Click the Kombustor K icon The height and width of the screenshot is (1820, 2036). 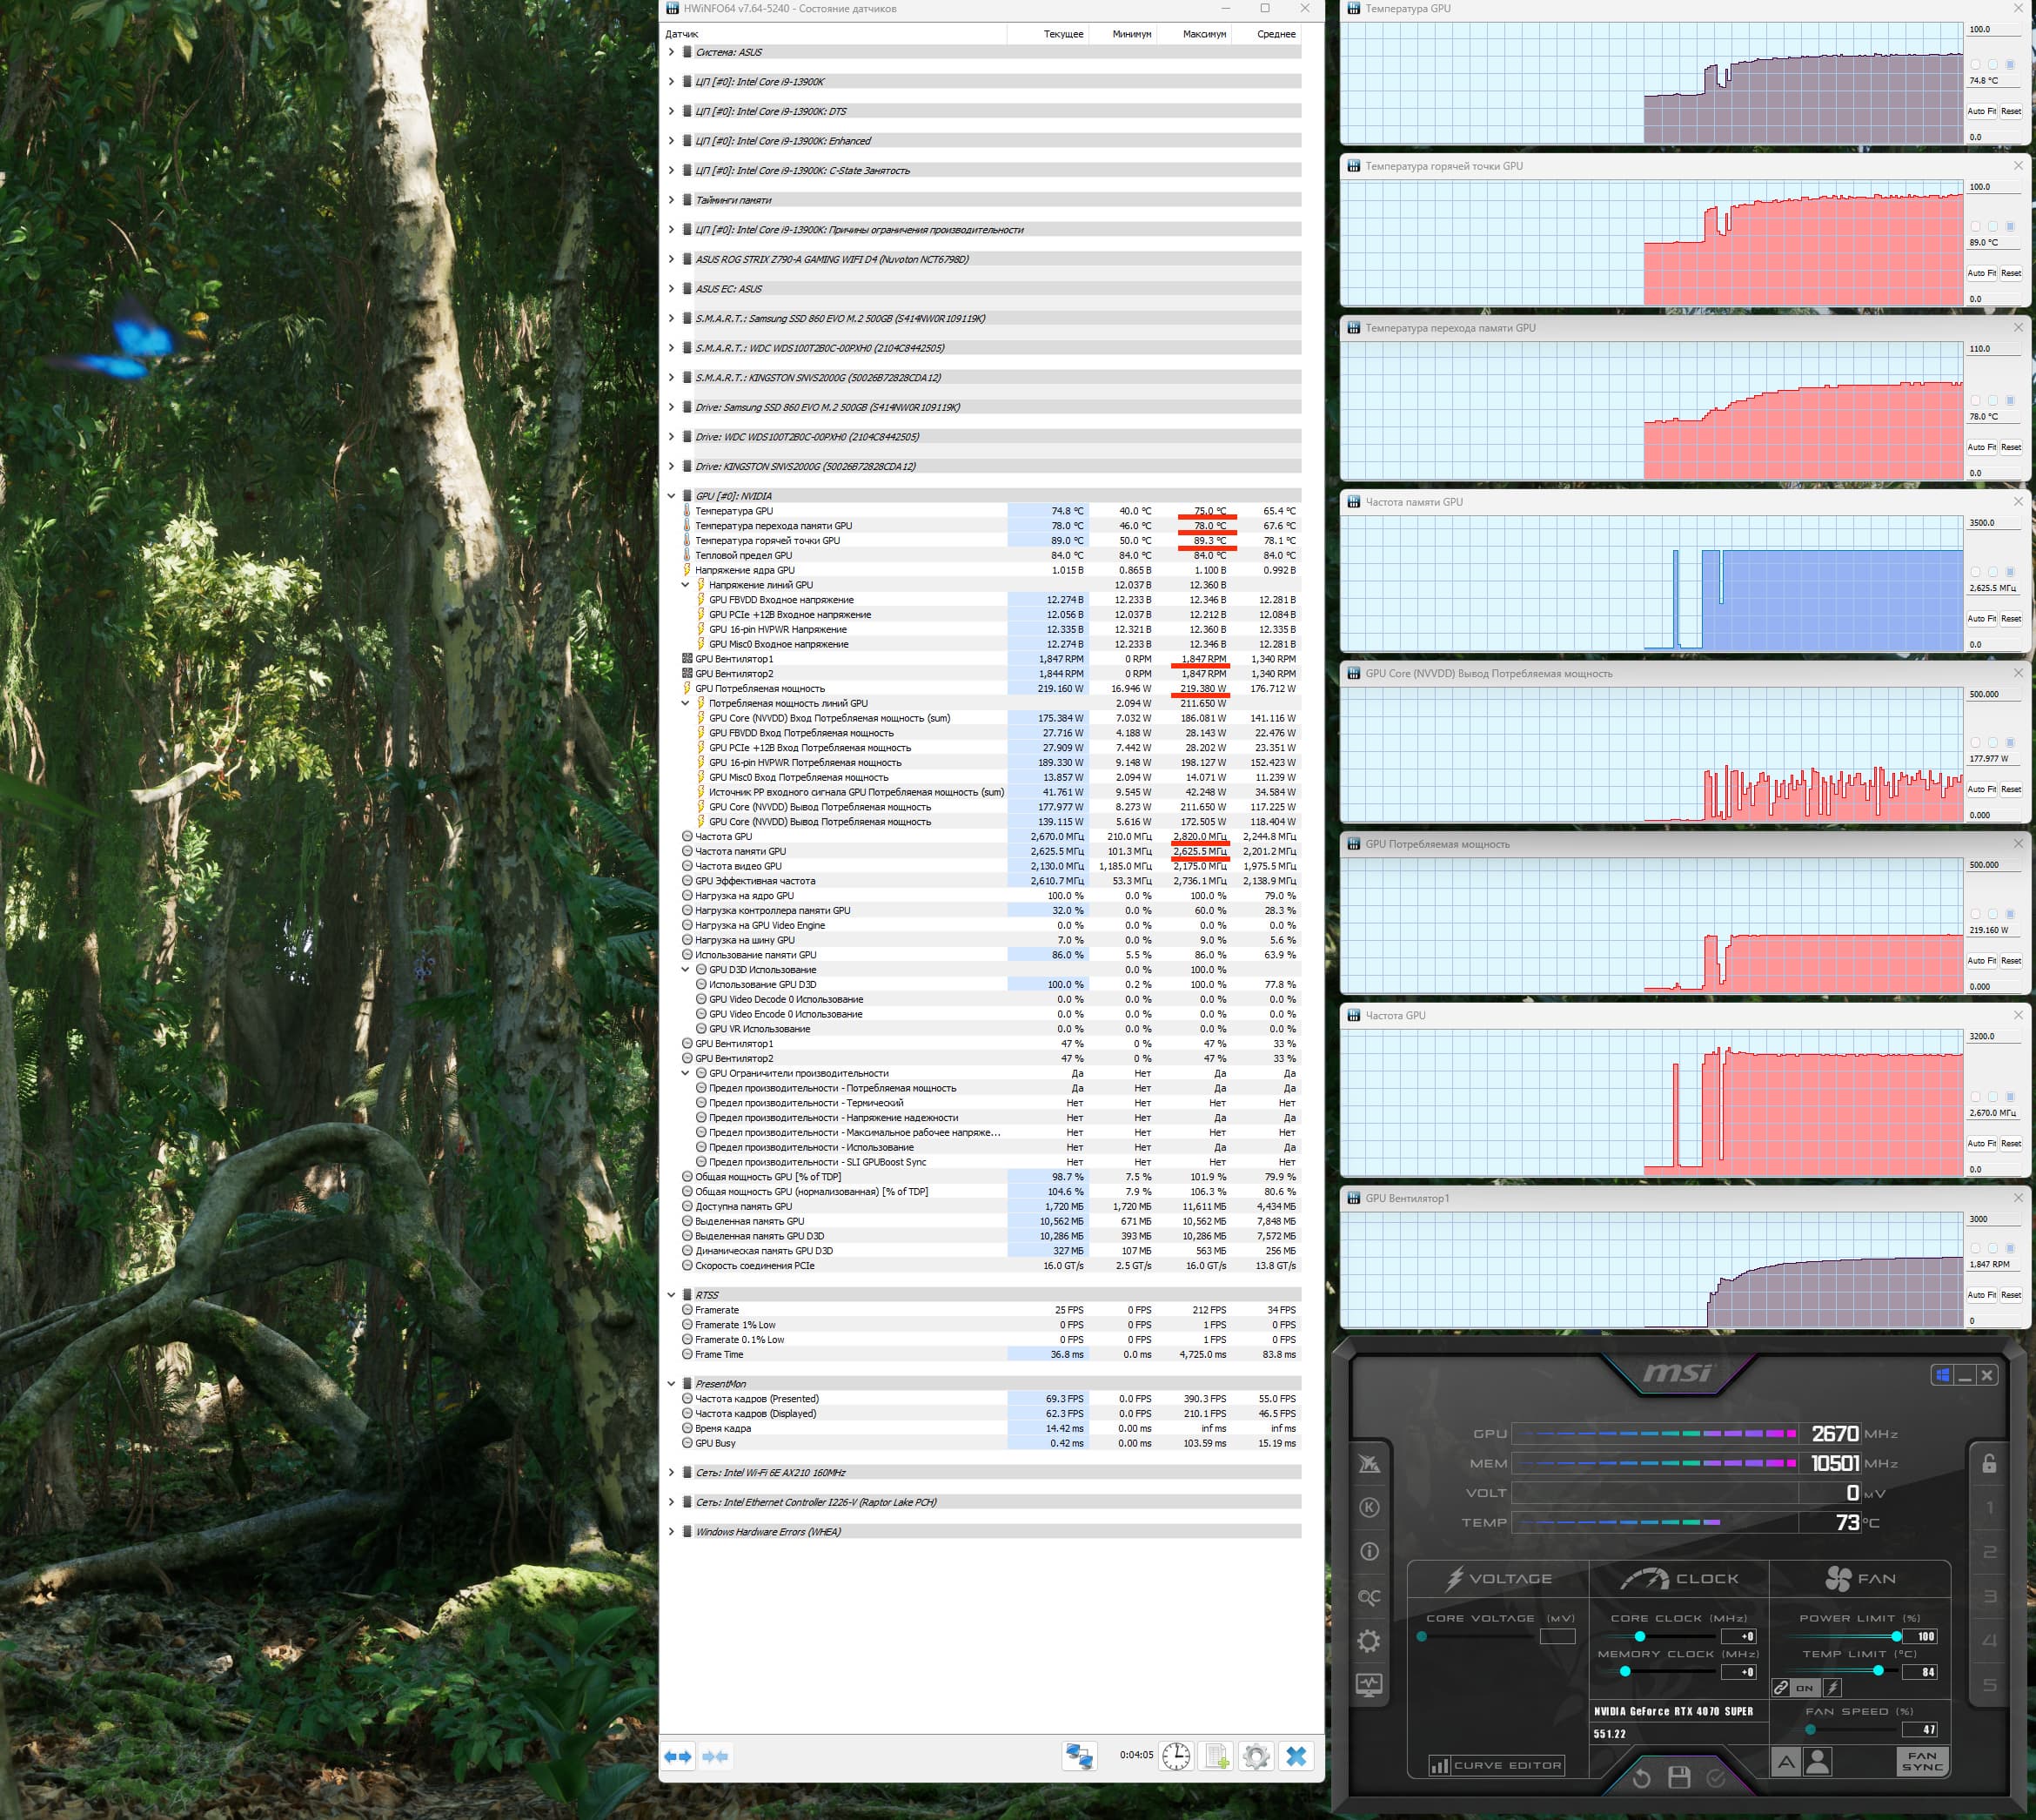1369,1507
